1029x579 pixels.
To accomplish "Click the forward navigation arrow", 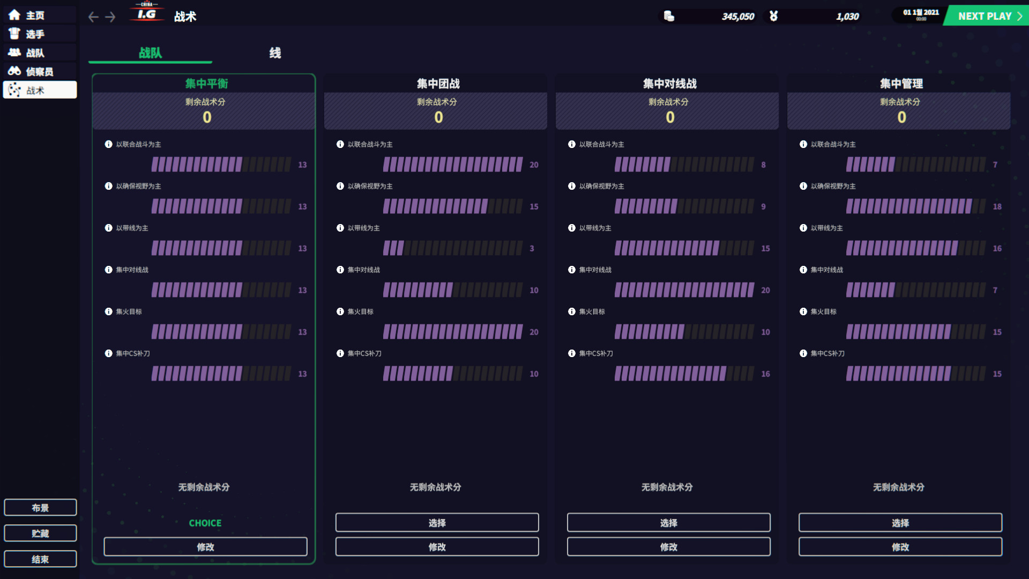I will point(110,17).
